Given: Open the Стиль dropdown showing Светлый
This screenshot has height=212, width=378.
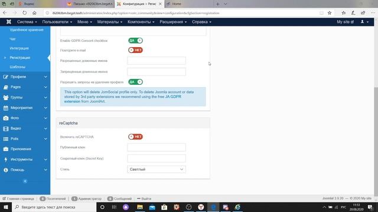Looking at the screenshot, I should point(157,169).
